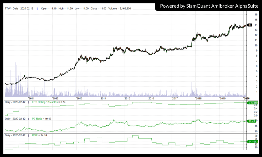
Task: Click the black price tag showing 14
Action: tap(250, 25)
